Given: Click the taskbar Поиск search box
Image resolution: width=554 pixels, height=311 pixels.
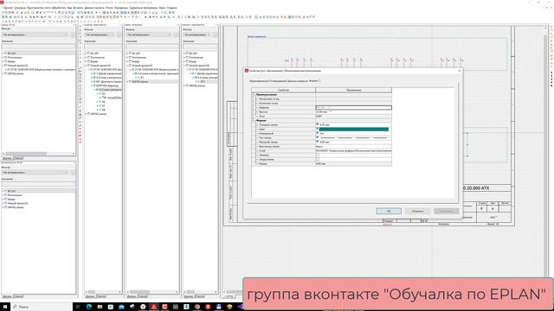Looking at the screenshot, I should [41, 307].
